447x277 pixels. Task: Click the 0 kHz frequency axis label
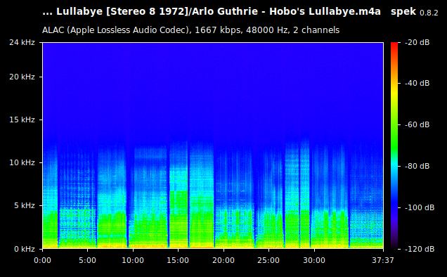(x=25, y=249)
